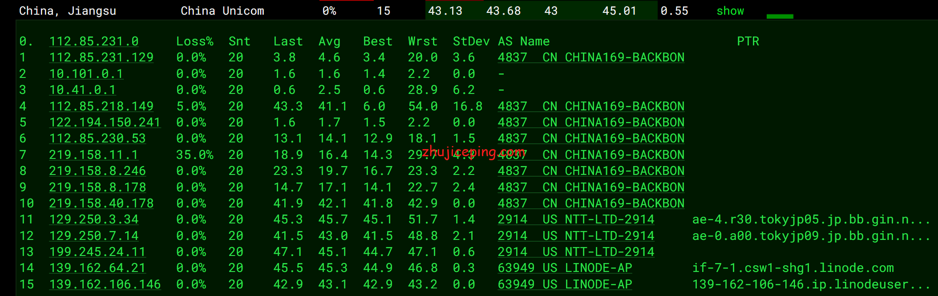This screenshot has width=938, height=296.
Task: Open IP link 112.85.231.0 at hop 0
Action: click(x=94, y=41)
